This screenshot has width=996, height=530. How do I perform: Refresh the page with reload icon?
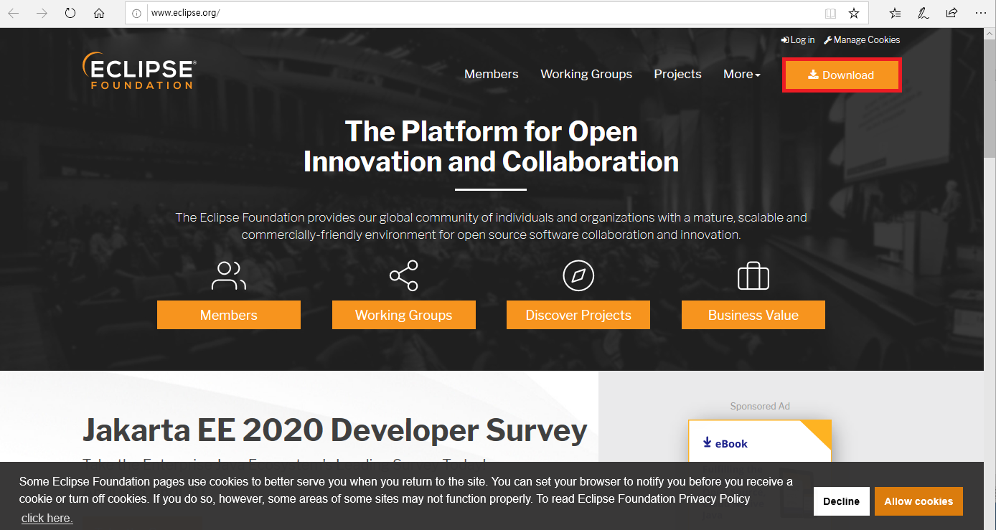click(x=70, y=13)
